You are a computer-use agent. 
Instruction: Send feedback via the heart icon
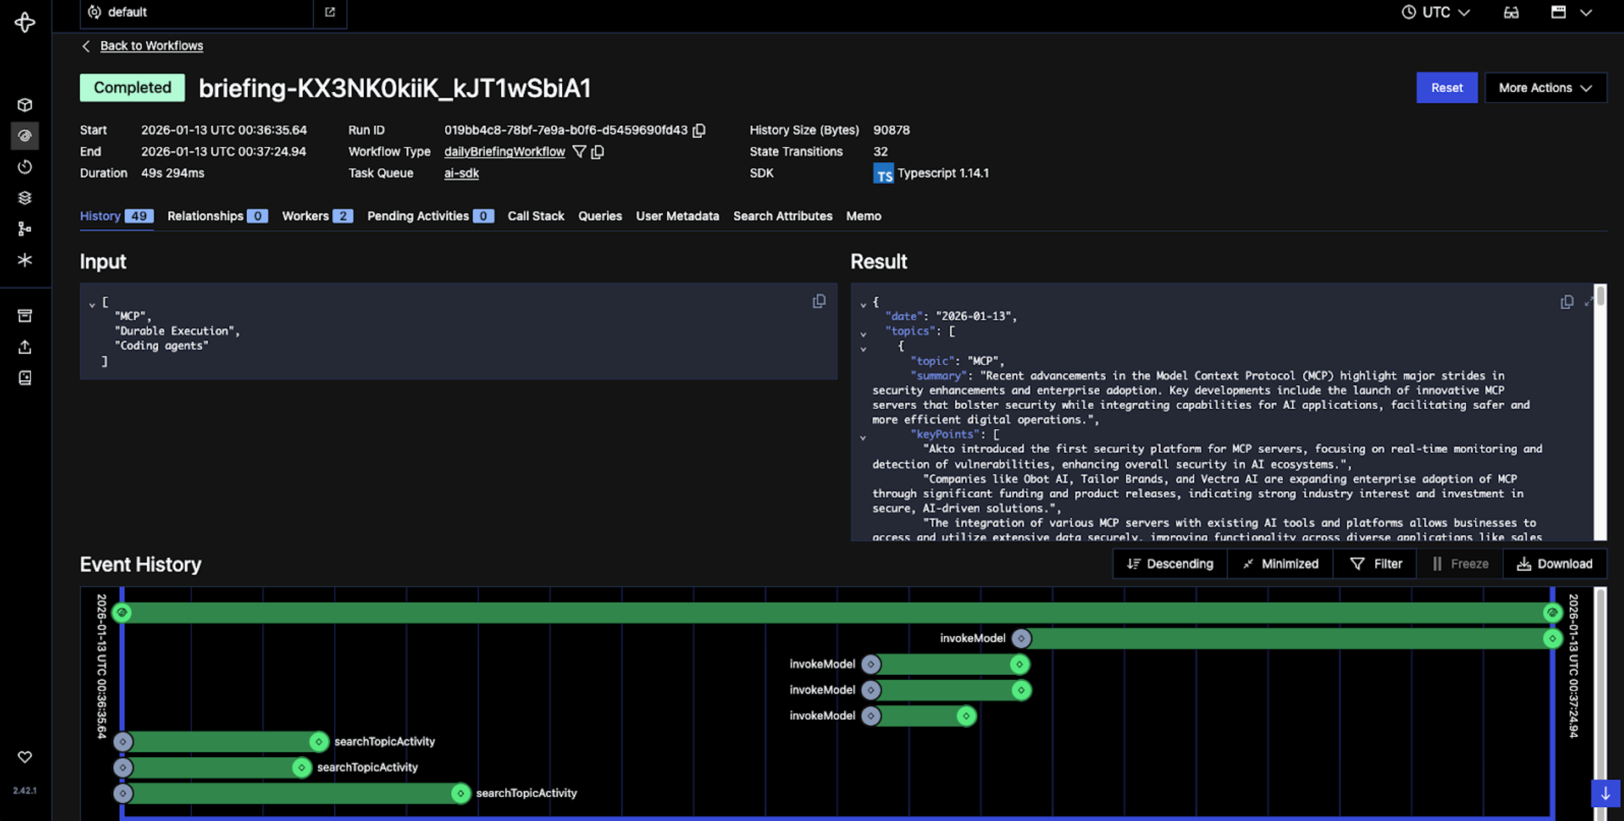click(x=25, y=758)
